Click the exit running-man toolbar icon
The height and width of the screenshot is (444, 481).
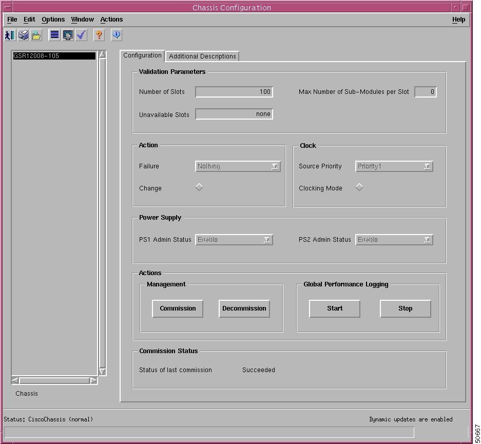pos(10,35)
